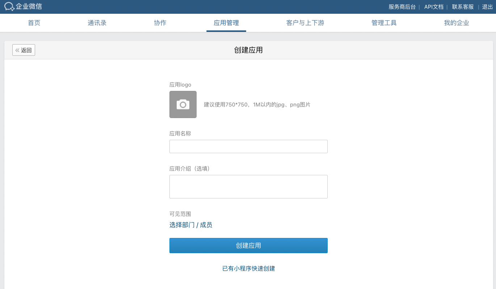The image size is (496, 289).
Task: Open the 管理工具 tab
Action: tap(384, 23)
